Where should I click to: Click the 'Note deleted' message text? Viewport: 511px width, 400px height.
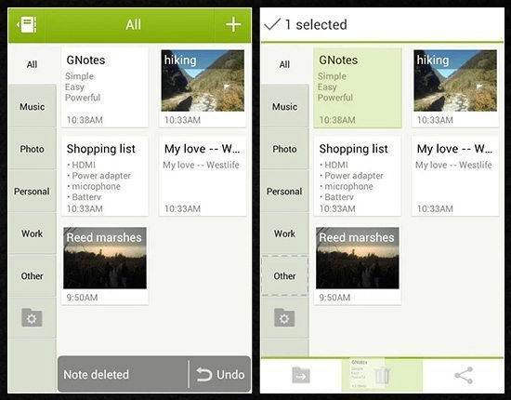pos(96,375)
